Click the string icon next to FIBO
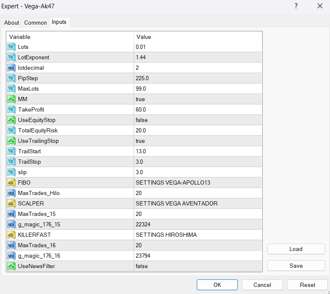The width and height of the screenshot is (330, 294). [12, 182]
